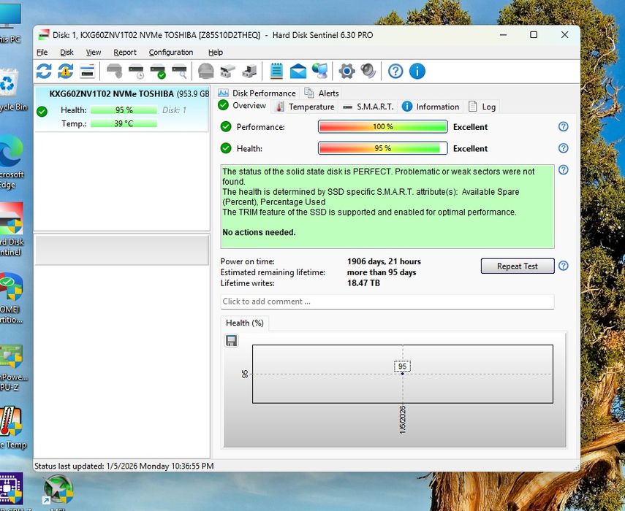Click the computer with drive toolbar icon

(249, 72)
